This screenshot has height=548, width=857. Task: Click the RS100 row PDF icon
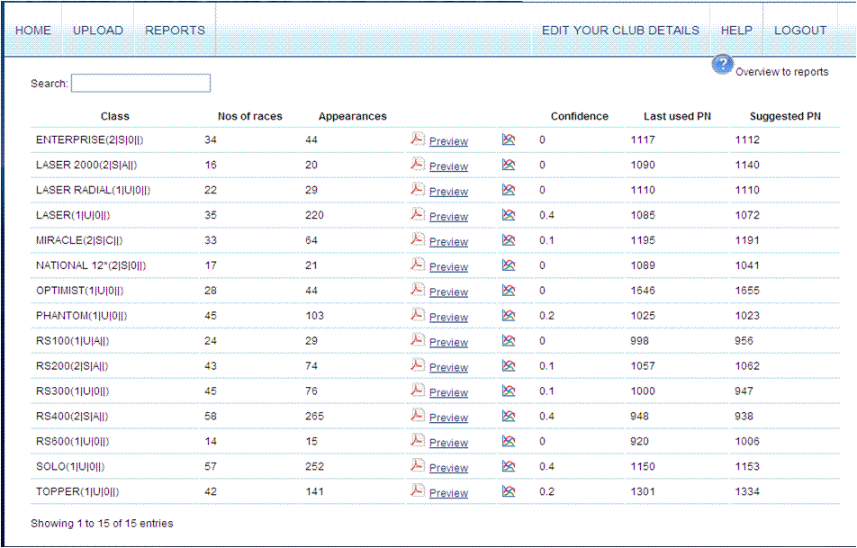[418, 340]
